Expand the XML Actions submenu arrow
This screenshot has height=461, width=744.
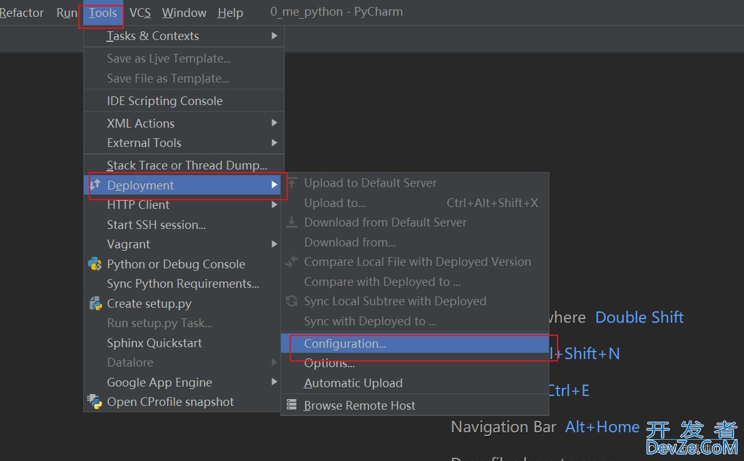tap(274, 123)
